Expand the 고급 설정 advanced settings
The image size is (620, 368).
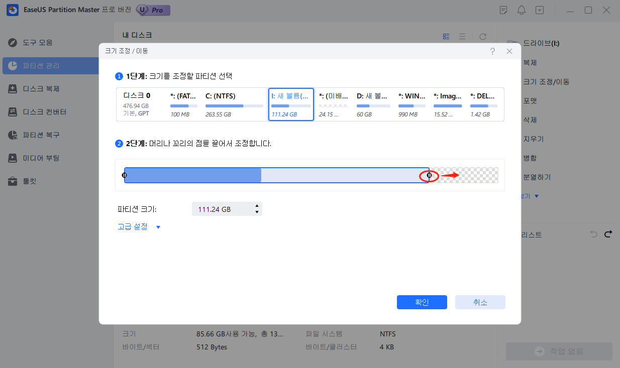(x=139, y=227)
